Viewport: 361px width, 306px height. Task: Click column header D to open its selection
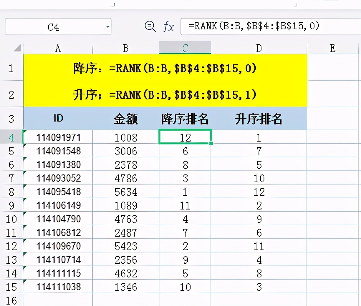coord(259,48)
